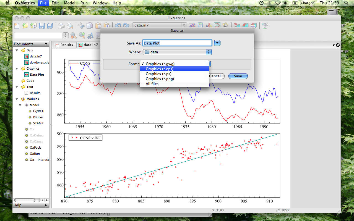Collapse the Model node triangle
The height and width of the screenshot is (221, 354).
click(20, 105)
